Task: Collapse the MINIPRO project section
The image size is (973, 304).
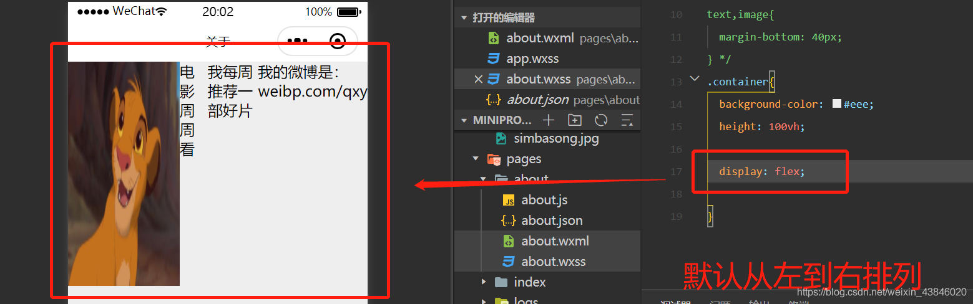Action: coord(464,120)
